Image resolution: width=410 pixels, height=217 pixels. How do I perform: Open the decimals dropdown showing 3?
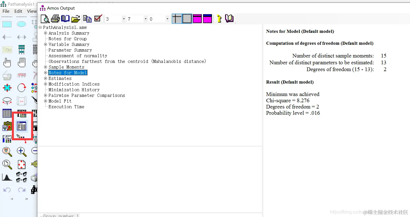click(124, 19)
